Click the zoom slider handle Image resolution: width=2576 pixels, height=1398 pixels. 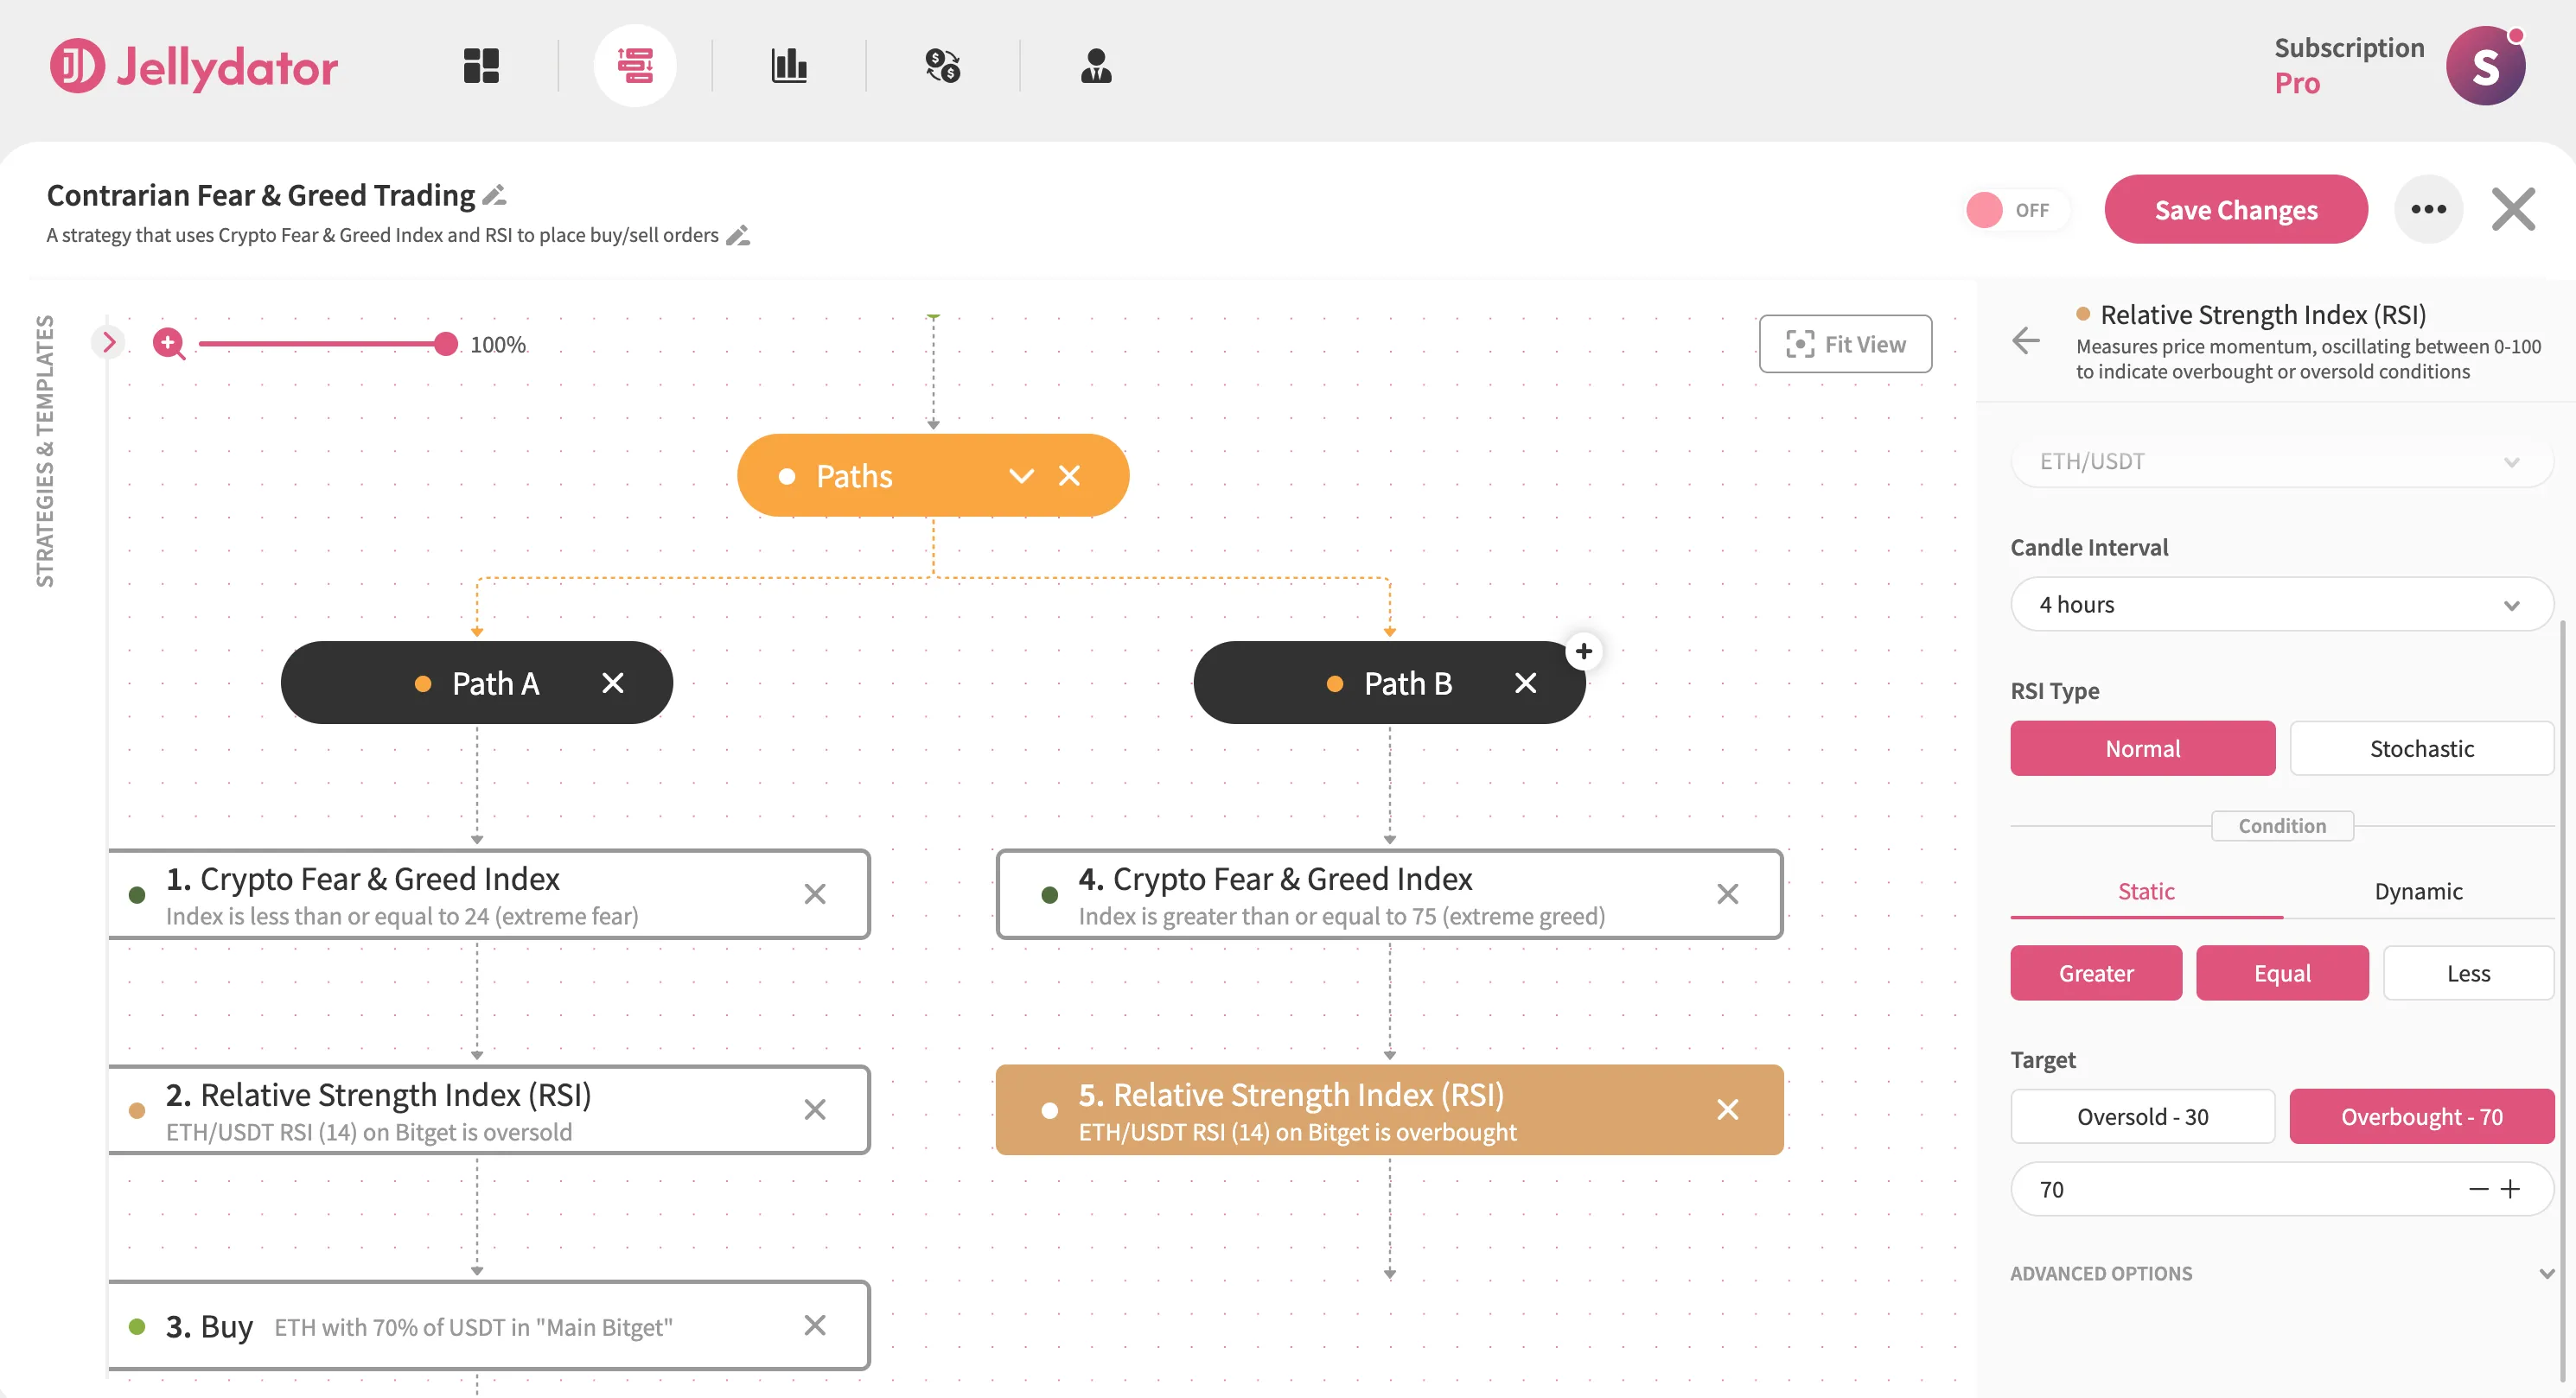pos(446,344)
